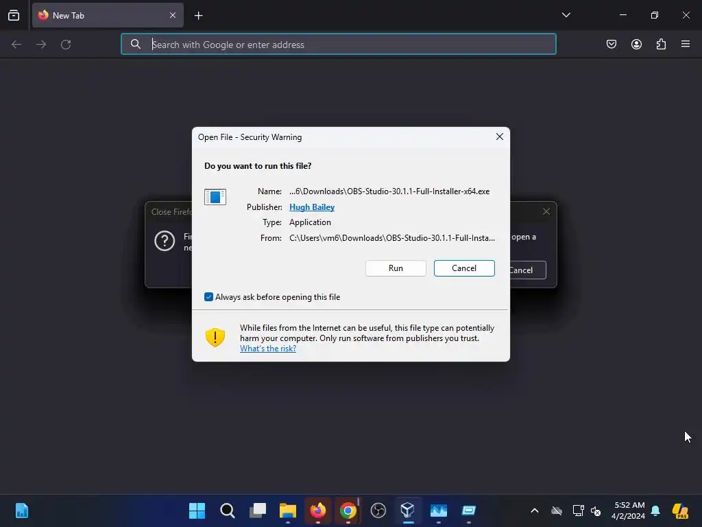
Task: Click Cancel in the Close Firefox dialog
Action: [x=527, y=270]
